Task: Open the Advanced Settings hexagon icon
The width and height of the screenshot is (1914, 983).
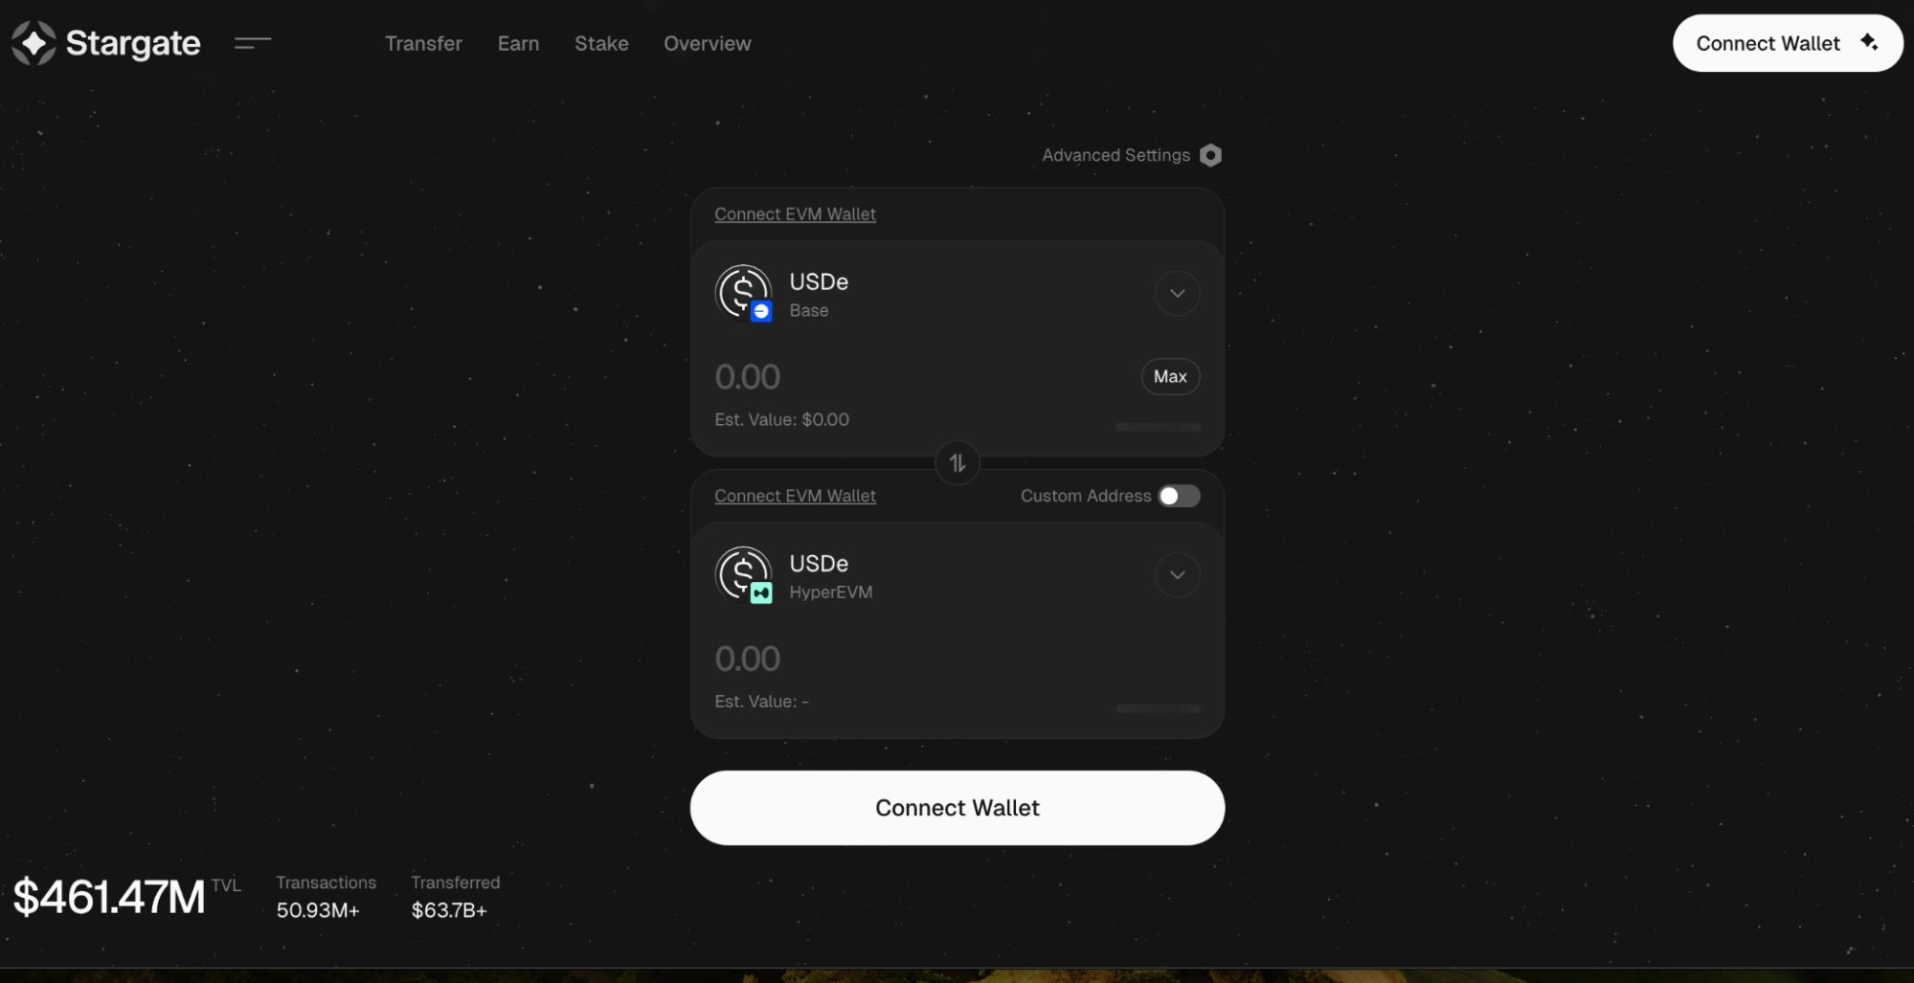Action: tap(1210, 155)
